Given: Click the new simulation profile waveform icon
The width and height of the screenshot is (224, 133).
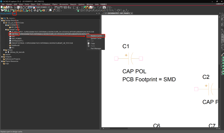Looking at the screenshot, I should pos(78,10).
